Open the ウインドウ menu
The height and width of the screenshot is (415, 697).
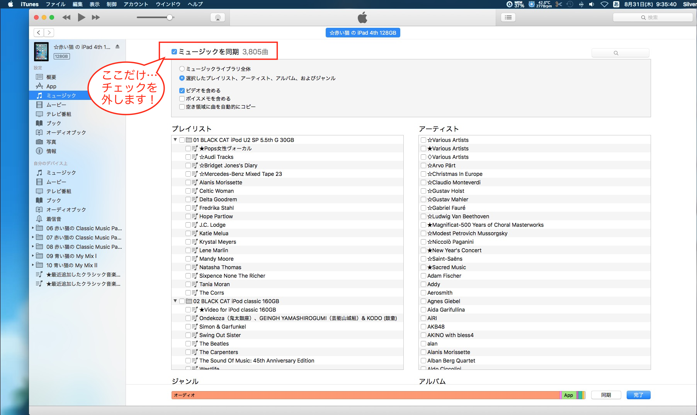pyautogui.click(x=168, y=4)
